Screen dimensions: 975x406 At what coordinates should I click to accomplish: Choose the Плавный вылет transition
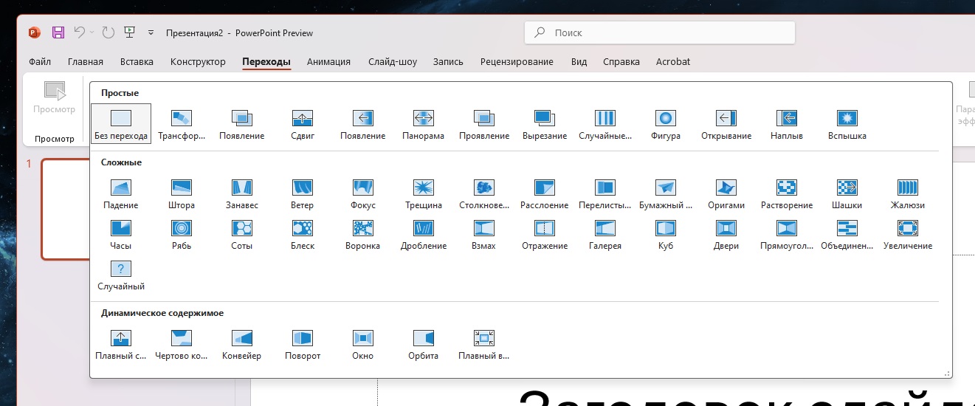(484, 344)
